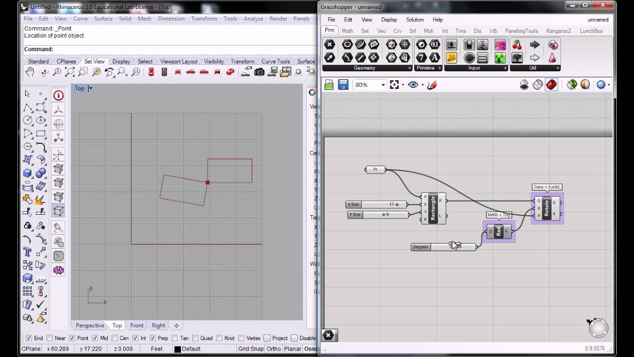The height and width of the screenshot is (357, 634).
Task: Toggle the Vertex object snap checkbox
Action: pos(241,338)
